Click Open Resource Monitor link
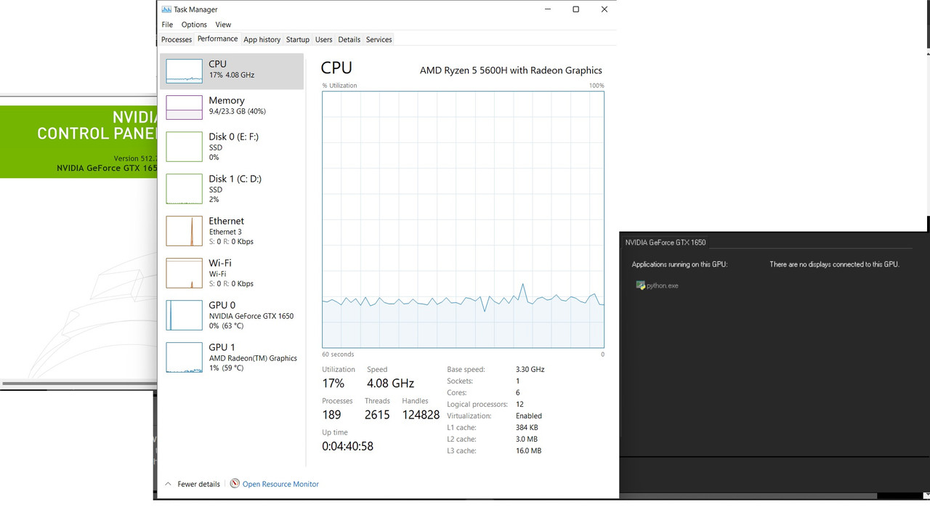 tap(280, 484)
